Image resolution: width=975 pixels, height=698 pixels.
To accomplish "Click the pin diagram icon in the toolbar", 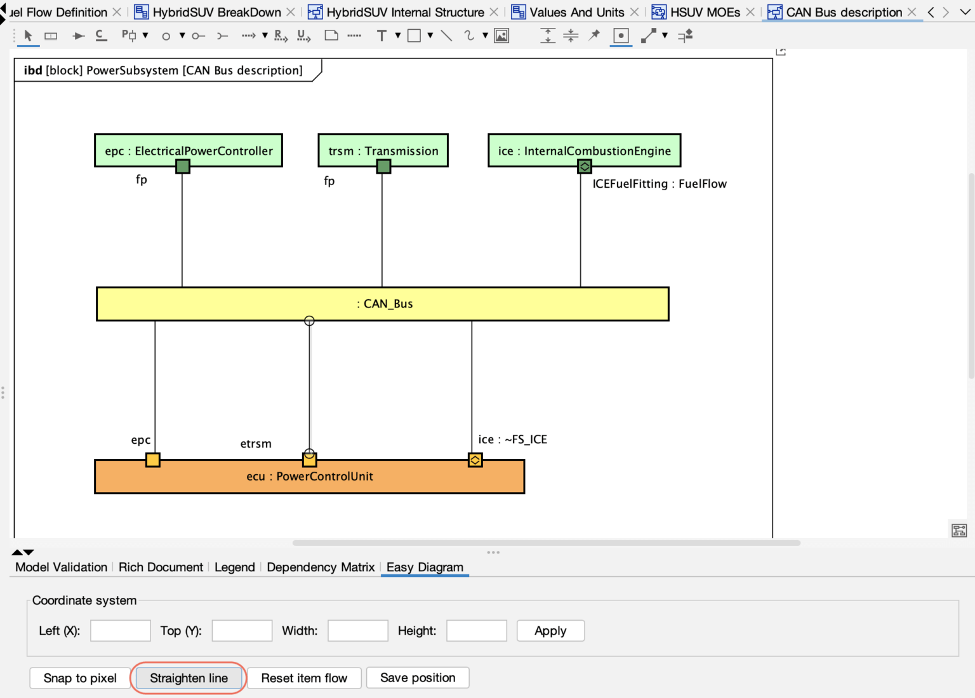I will pos(594,36).
